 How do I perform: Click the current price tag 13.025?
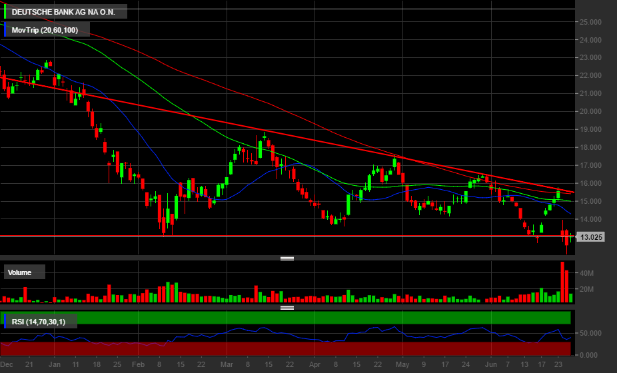pyautogui.click(x=591, y=237)
